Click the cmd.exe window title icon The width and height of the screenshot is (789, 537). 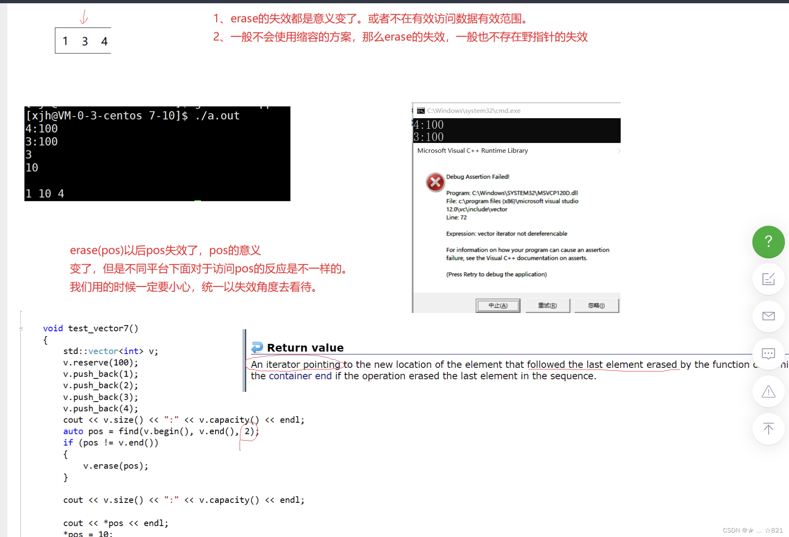[x=421, y=111]
